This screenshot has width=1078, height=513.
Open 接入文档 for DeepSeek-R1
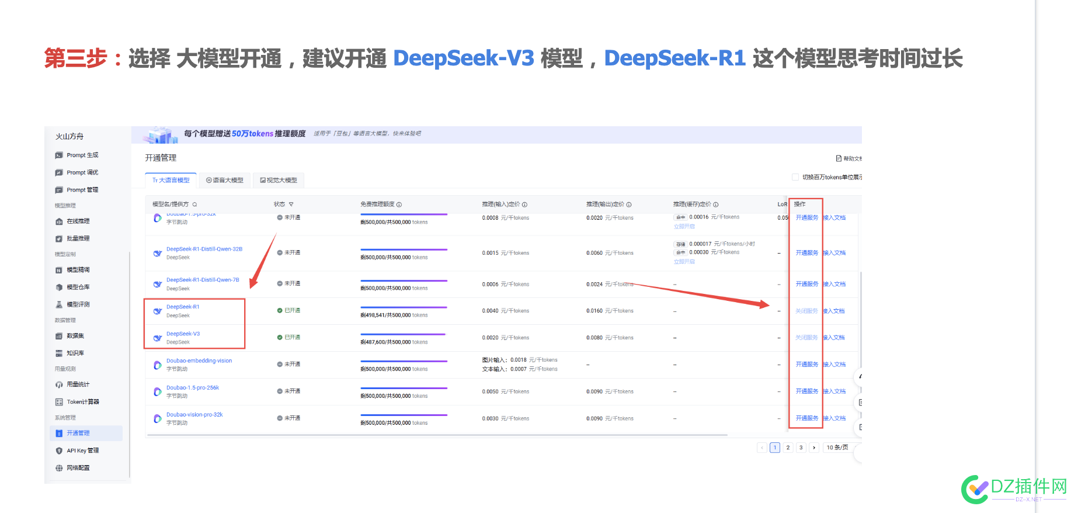coord(834,311)
